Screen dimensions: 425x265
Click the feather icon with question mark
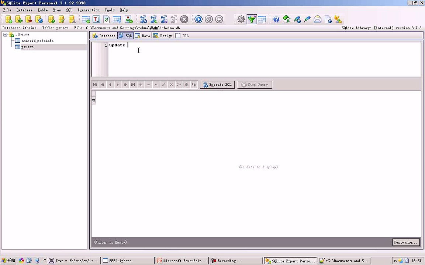point(297,19)
